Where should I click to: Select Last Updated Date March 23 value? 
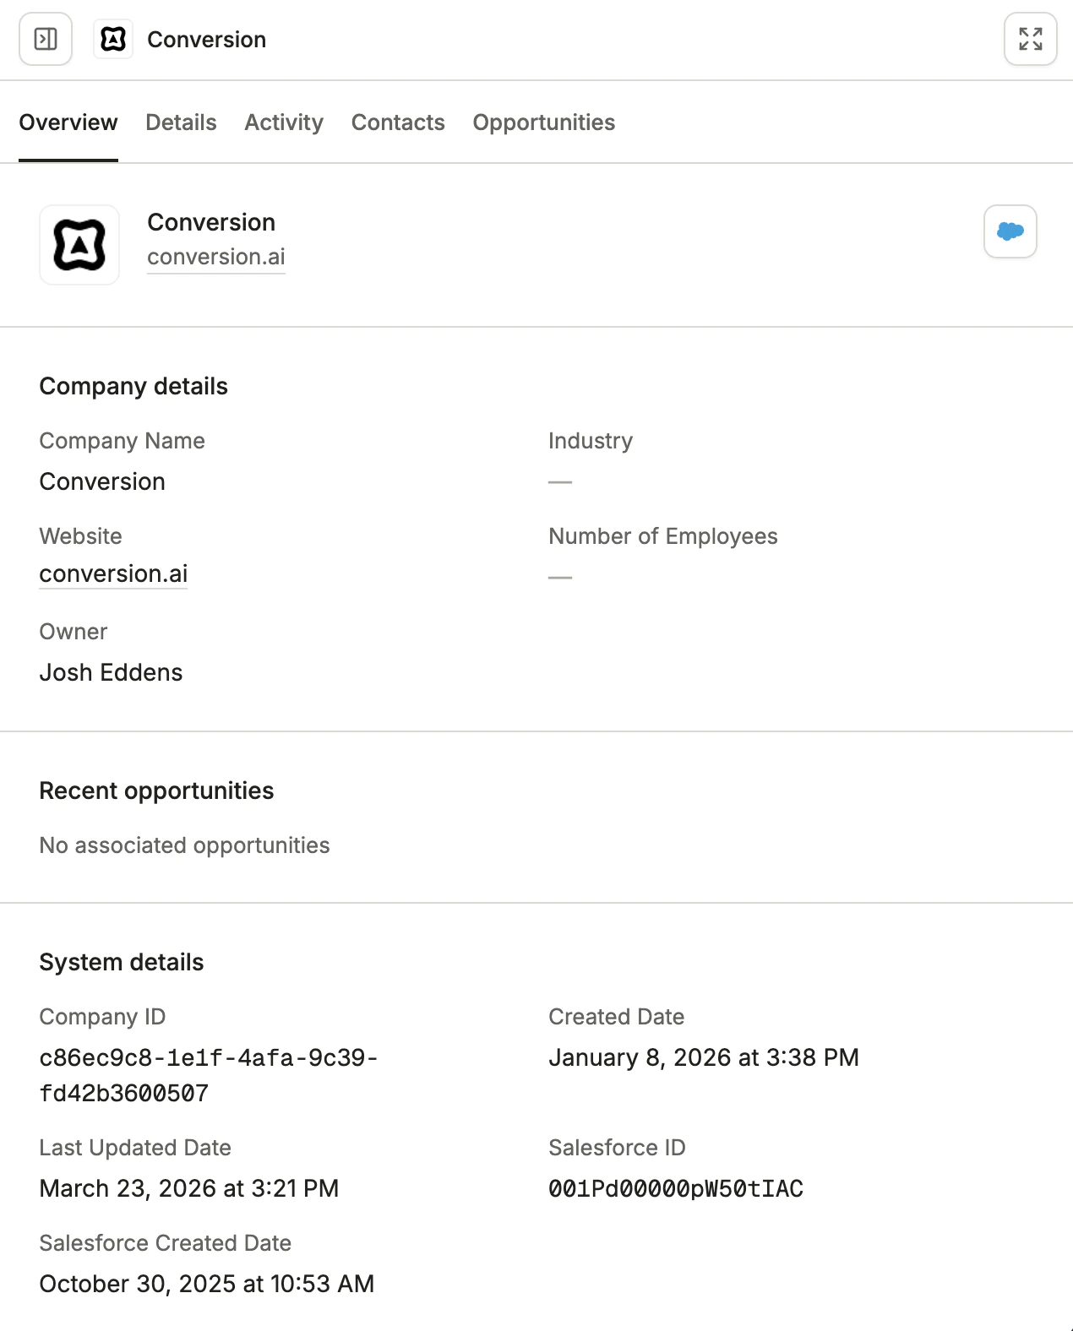[189, 1188]
